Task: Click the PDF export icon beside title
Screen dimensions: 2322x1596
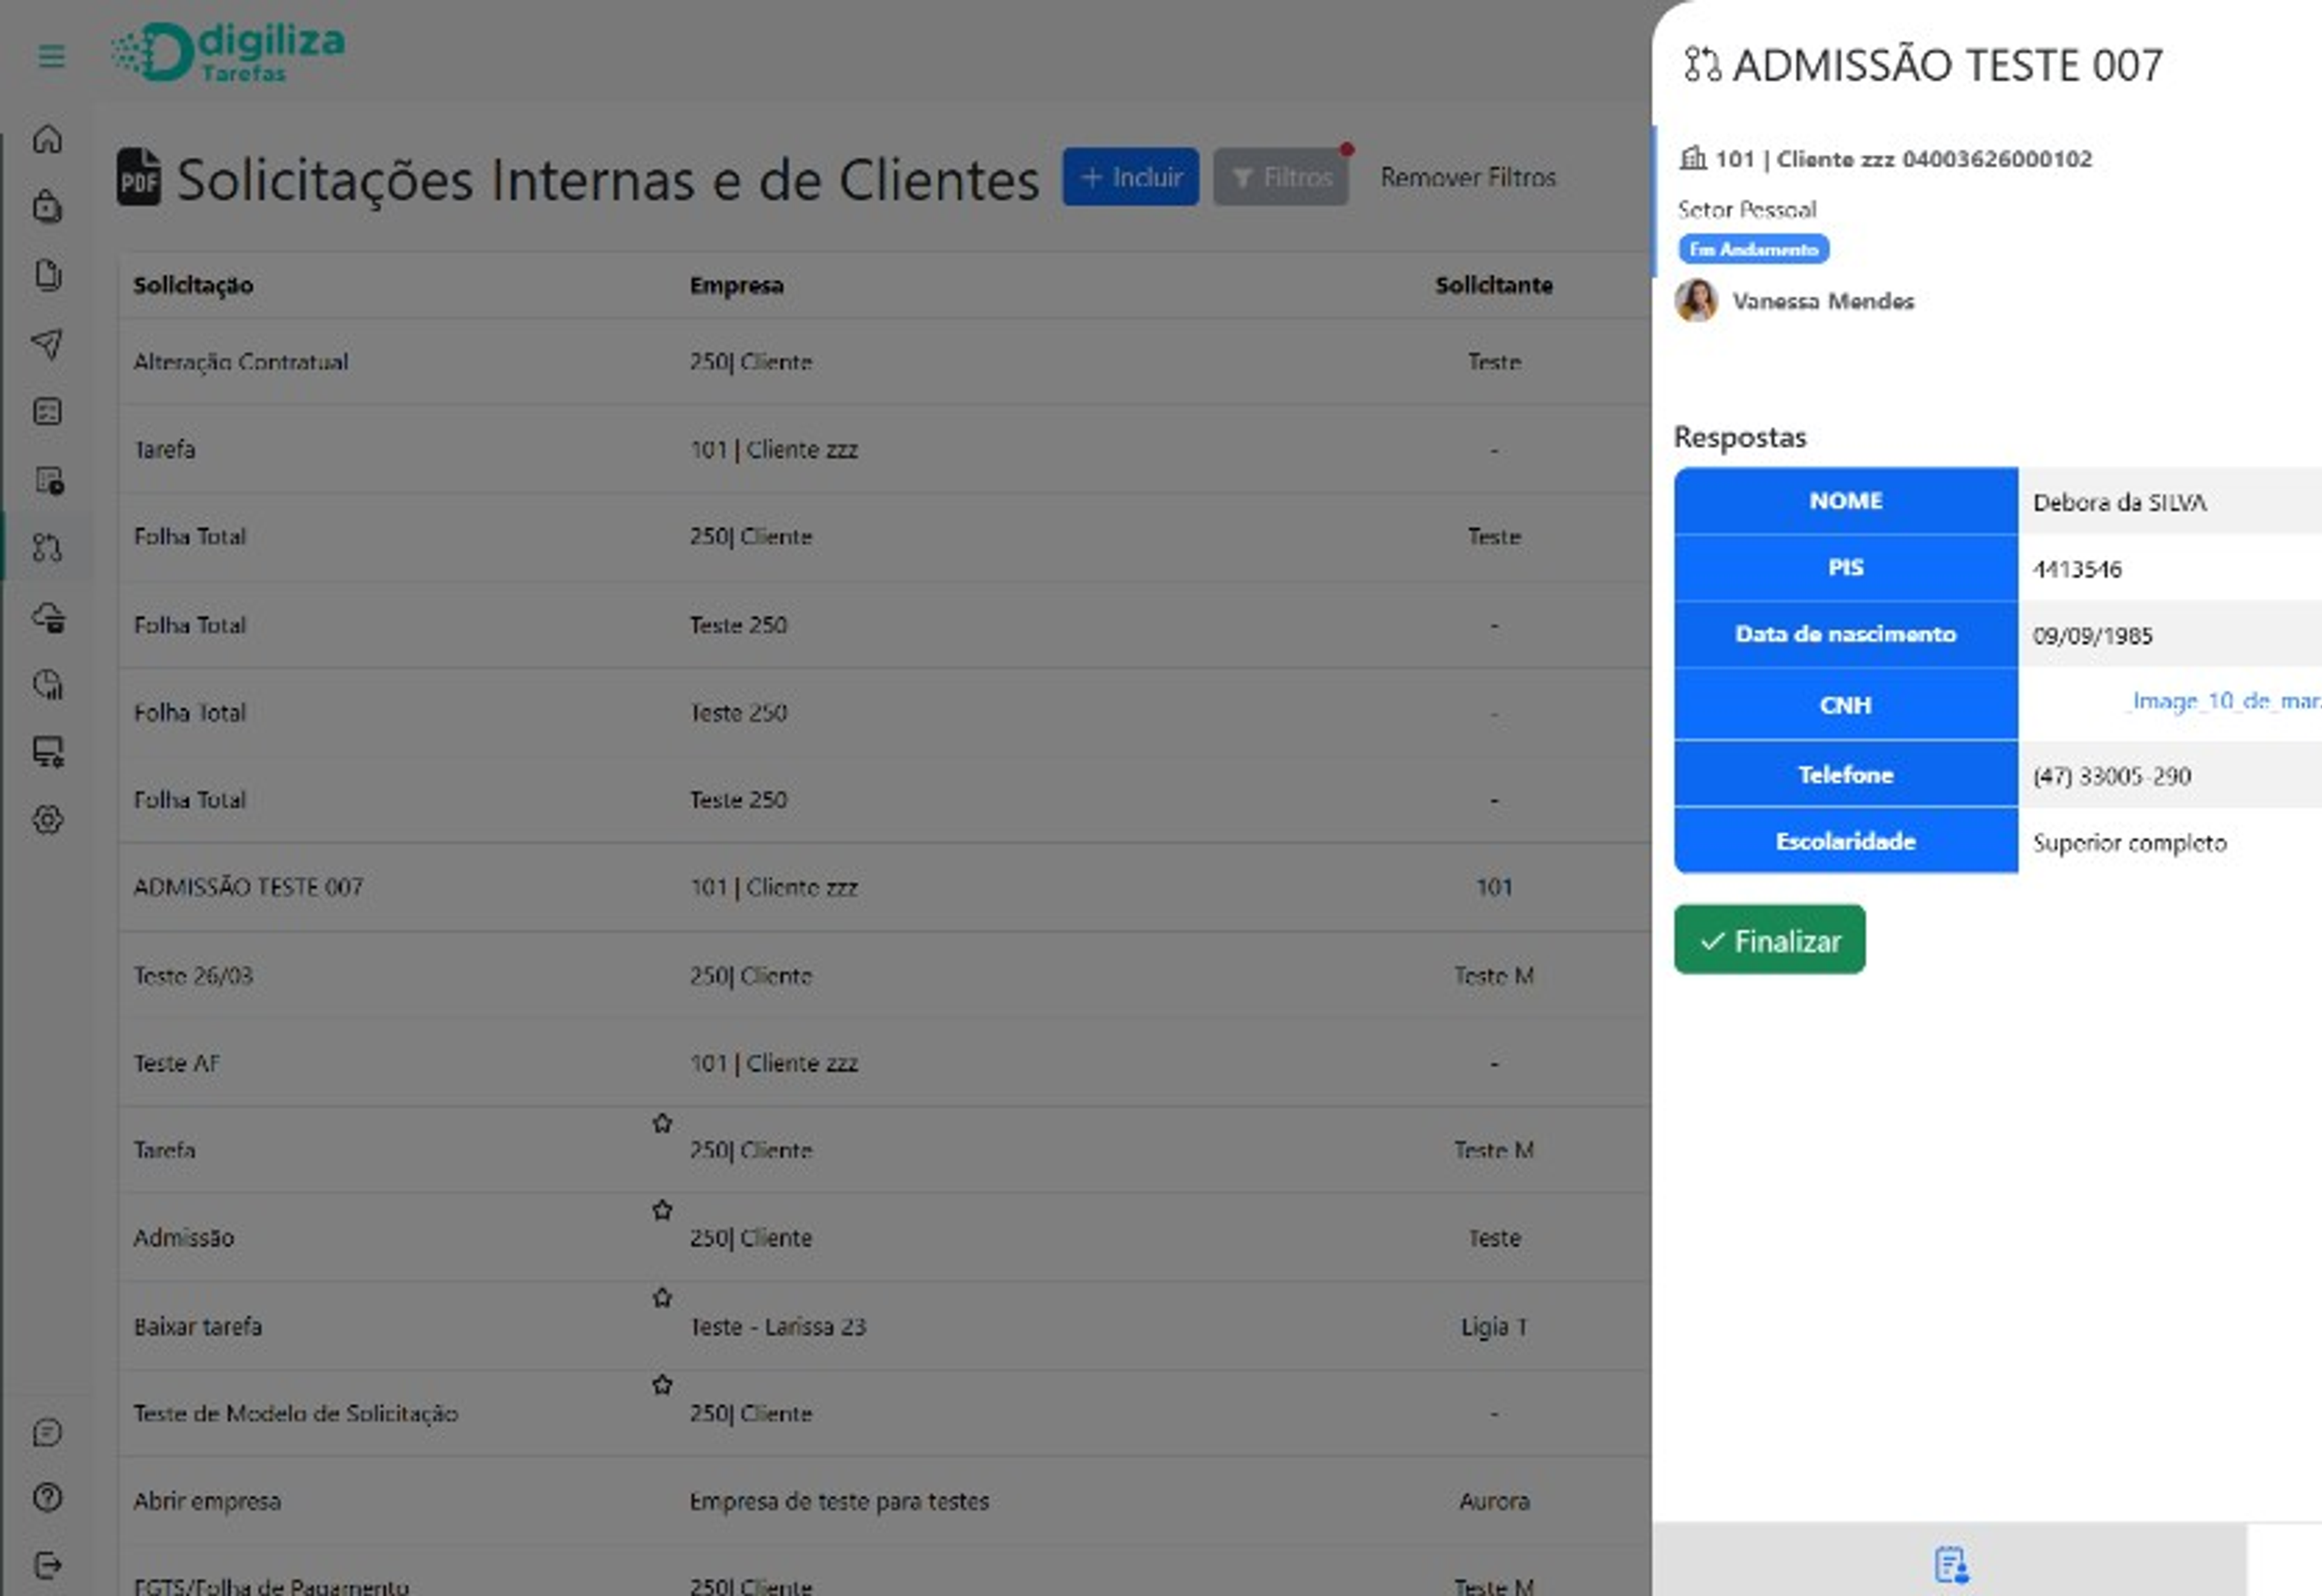Action: 138,177
